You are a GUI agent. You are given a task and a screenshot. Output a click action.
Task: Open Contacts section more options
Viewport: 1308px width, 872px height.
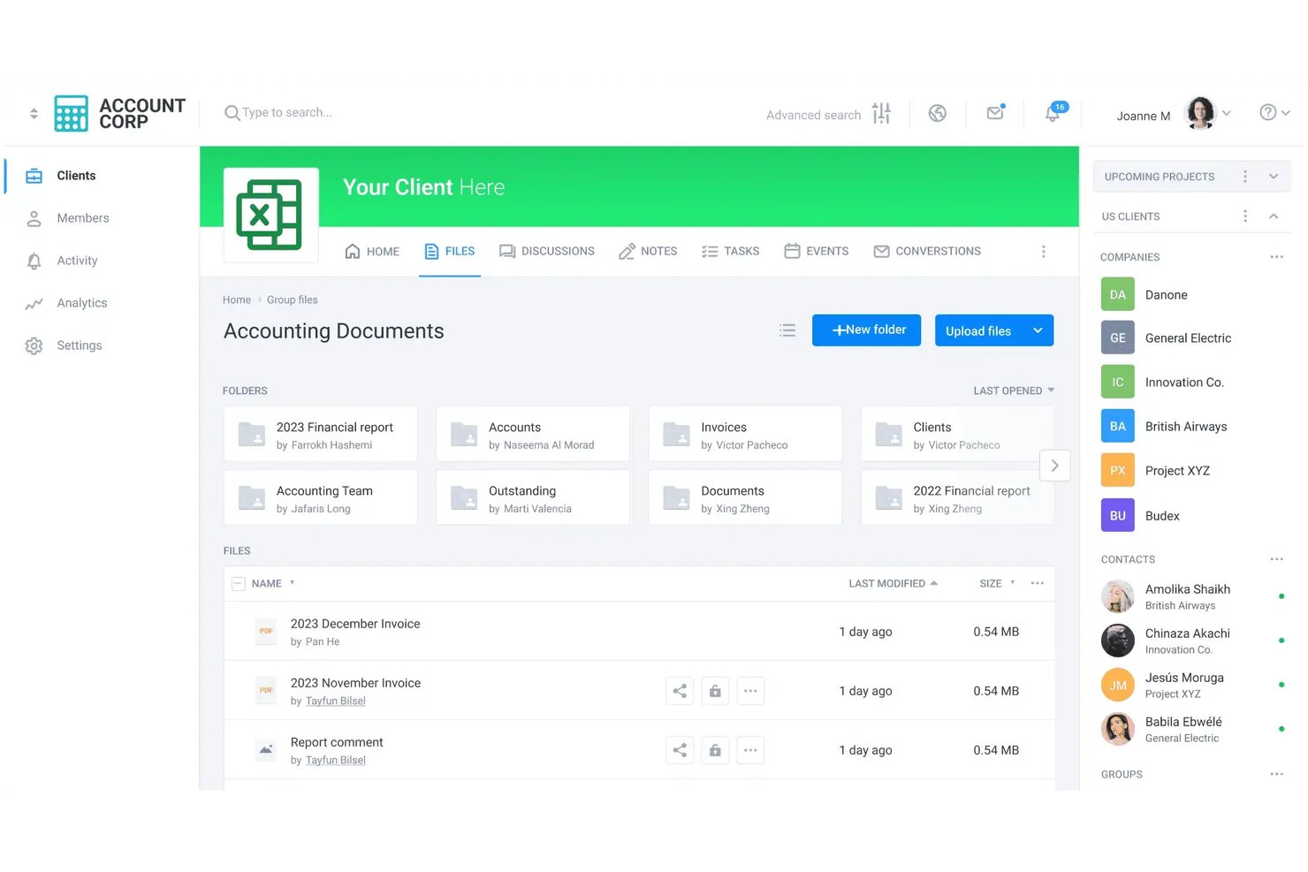(1277, 559)
